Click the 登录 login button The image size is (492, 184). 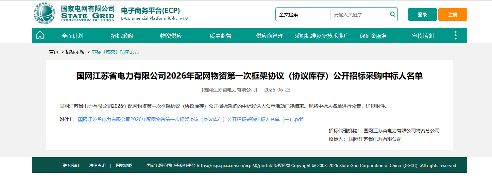422,15
